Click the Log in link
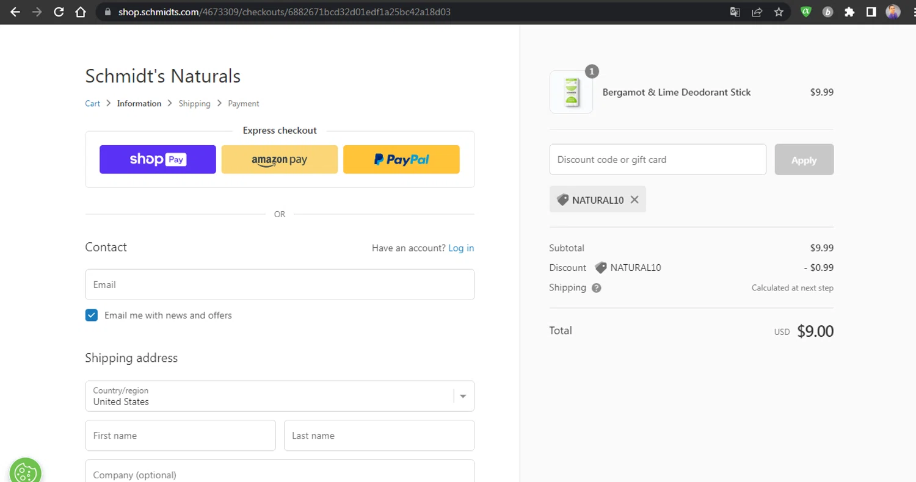Viewport: 916px width, 482px height. pyautogui.click(x=461, y=248)
